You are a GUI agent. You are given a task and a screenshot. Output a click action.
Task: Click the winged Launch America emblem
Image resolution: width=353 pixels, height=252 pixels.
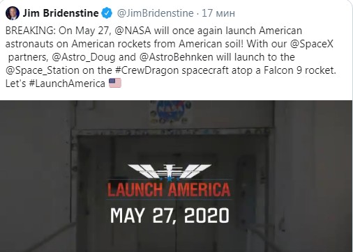pos(169,173)
